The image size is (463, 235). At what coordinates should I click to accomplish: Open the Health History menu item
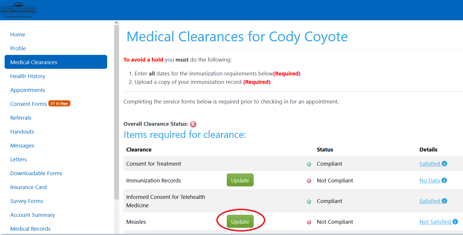[x=28, y=76]
